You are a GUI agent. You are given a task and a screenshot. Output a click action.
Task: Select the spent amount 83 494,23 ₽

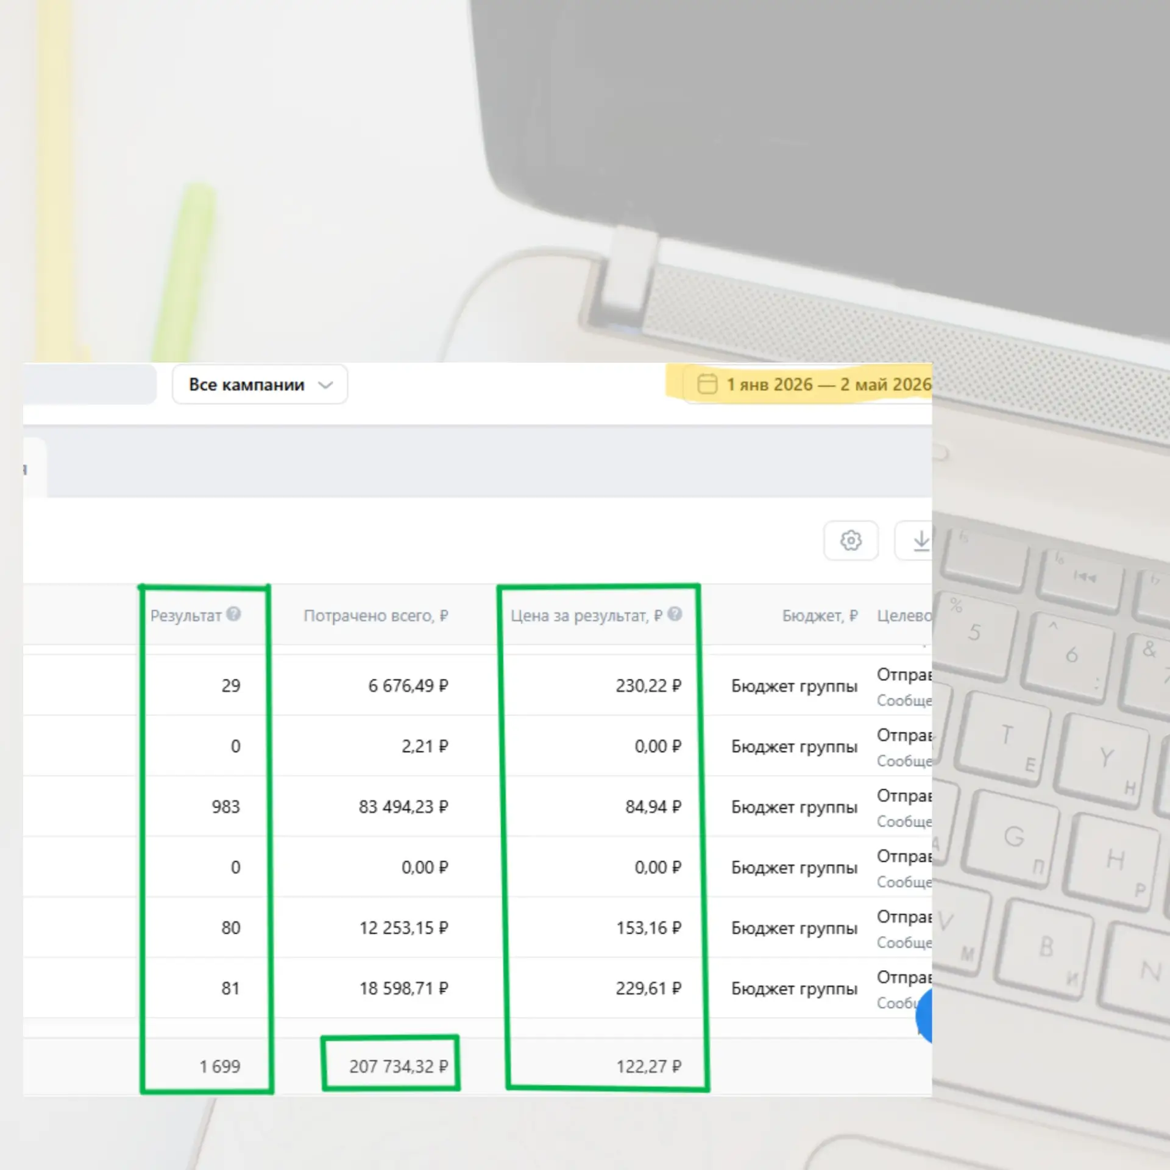click(x=403, y=806)
